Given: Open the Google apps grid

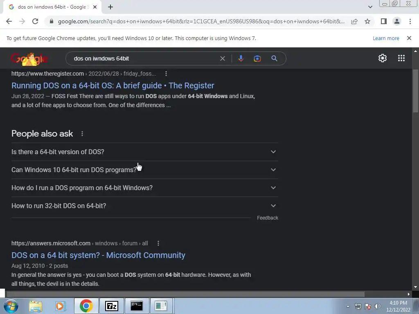Looking at the screenshot, I should click(401, 58).
